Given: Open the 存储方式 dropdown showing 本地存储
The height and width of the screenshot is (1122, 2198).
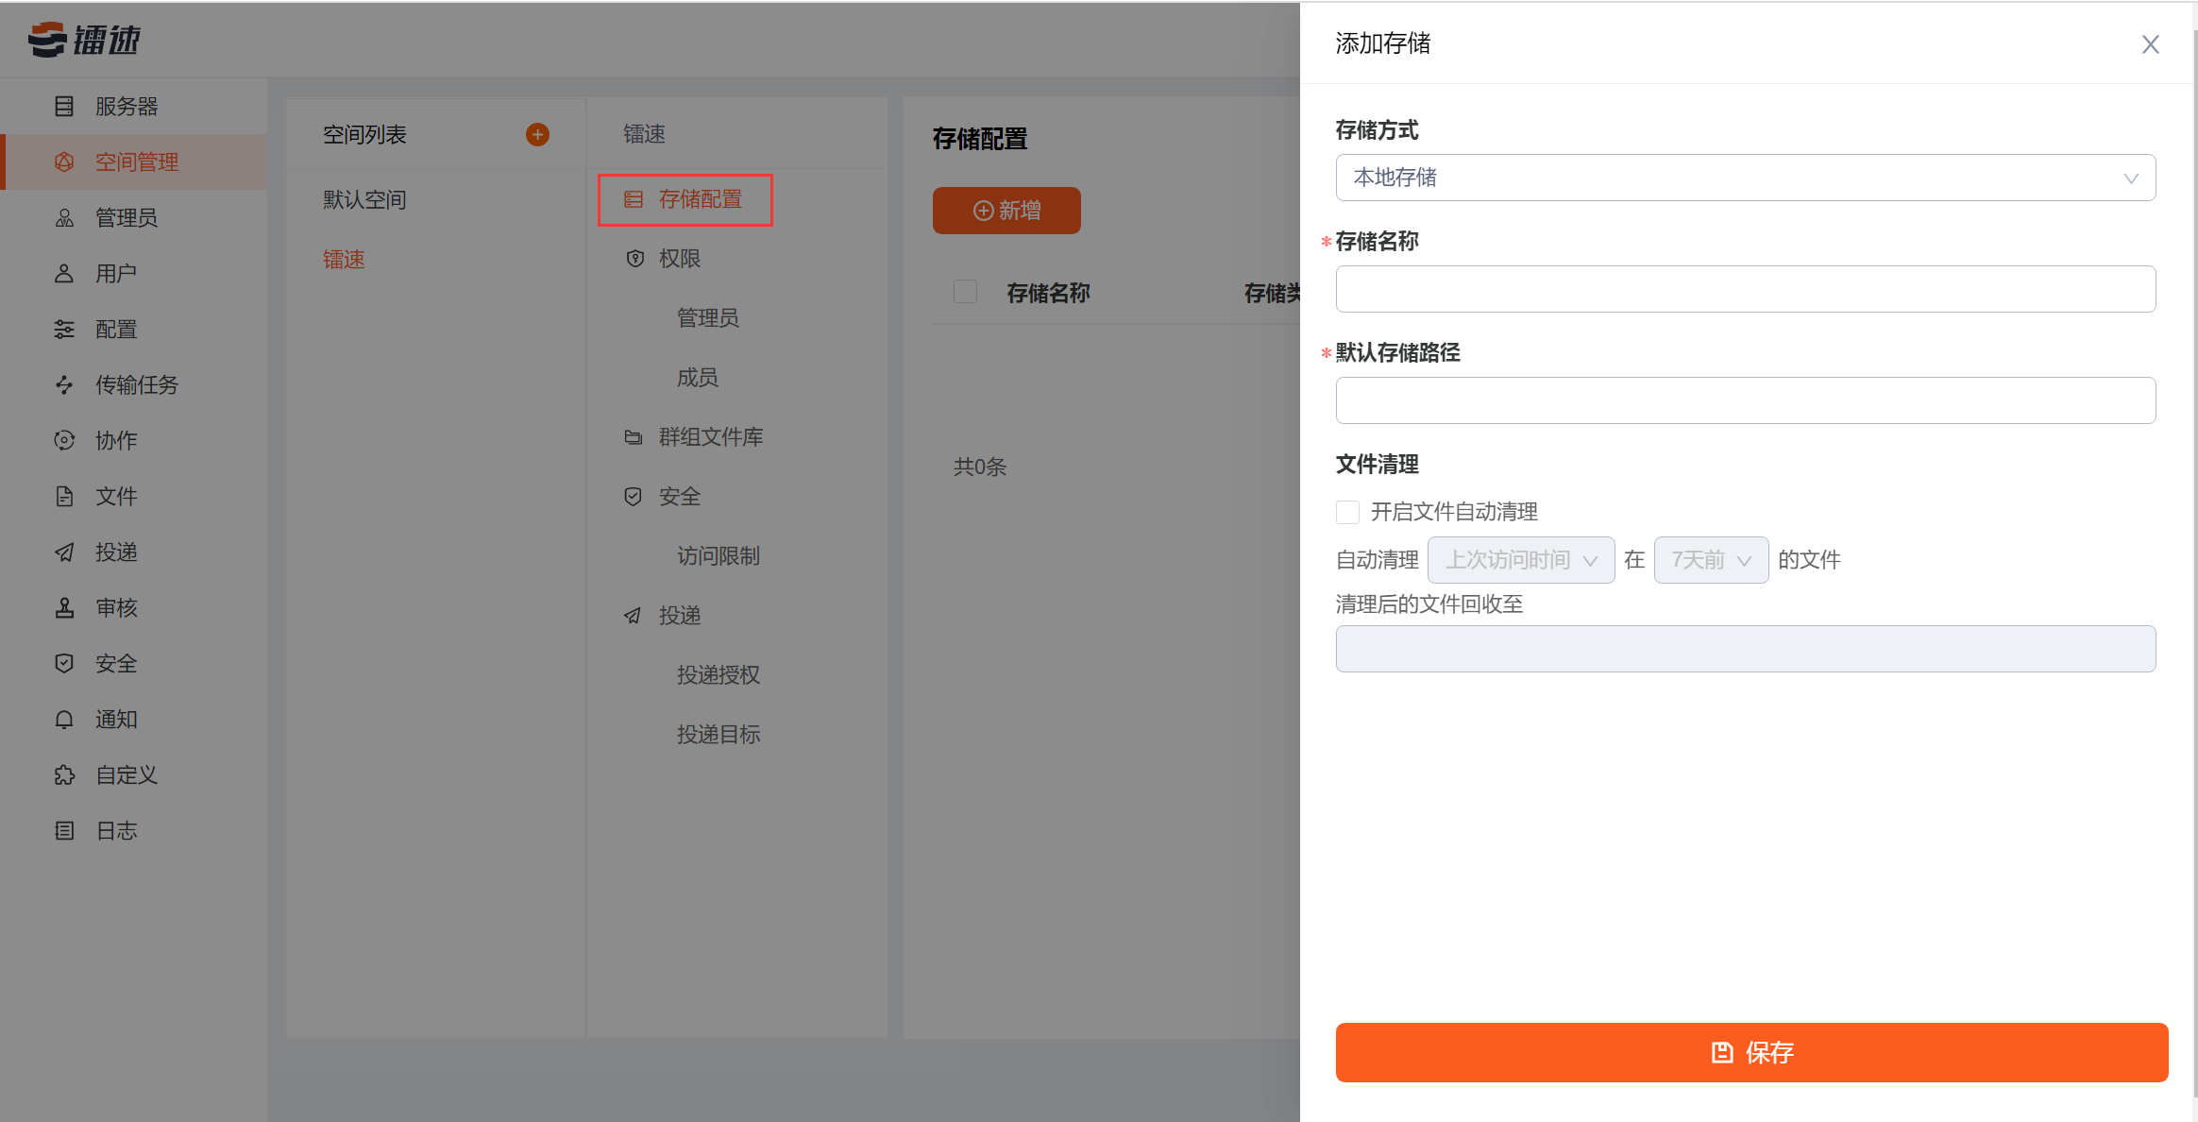Looking at the screenshot, I should point(1745,178).
